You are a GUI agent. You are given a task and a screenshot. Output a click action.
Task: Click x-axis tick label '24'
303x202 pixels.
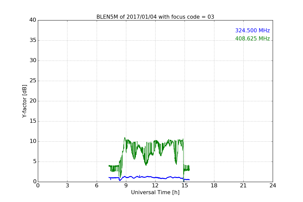pyautogui.click(x=273, y=186)
